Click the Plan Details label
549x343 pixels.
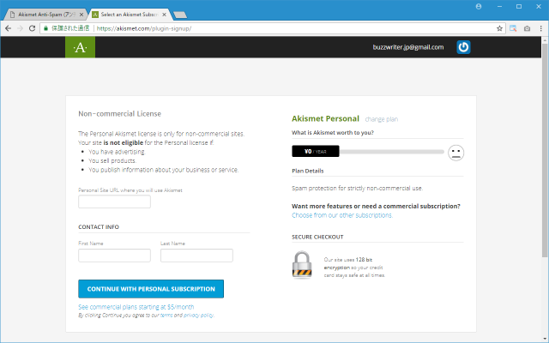[307, 171]
